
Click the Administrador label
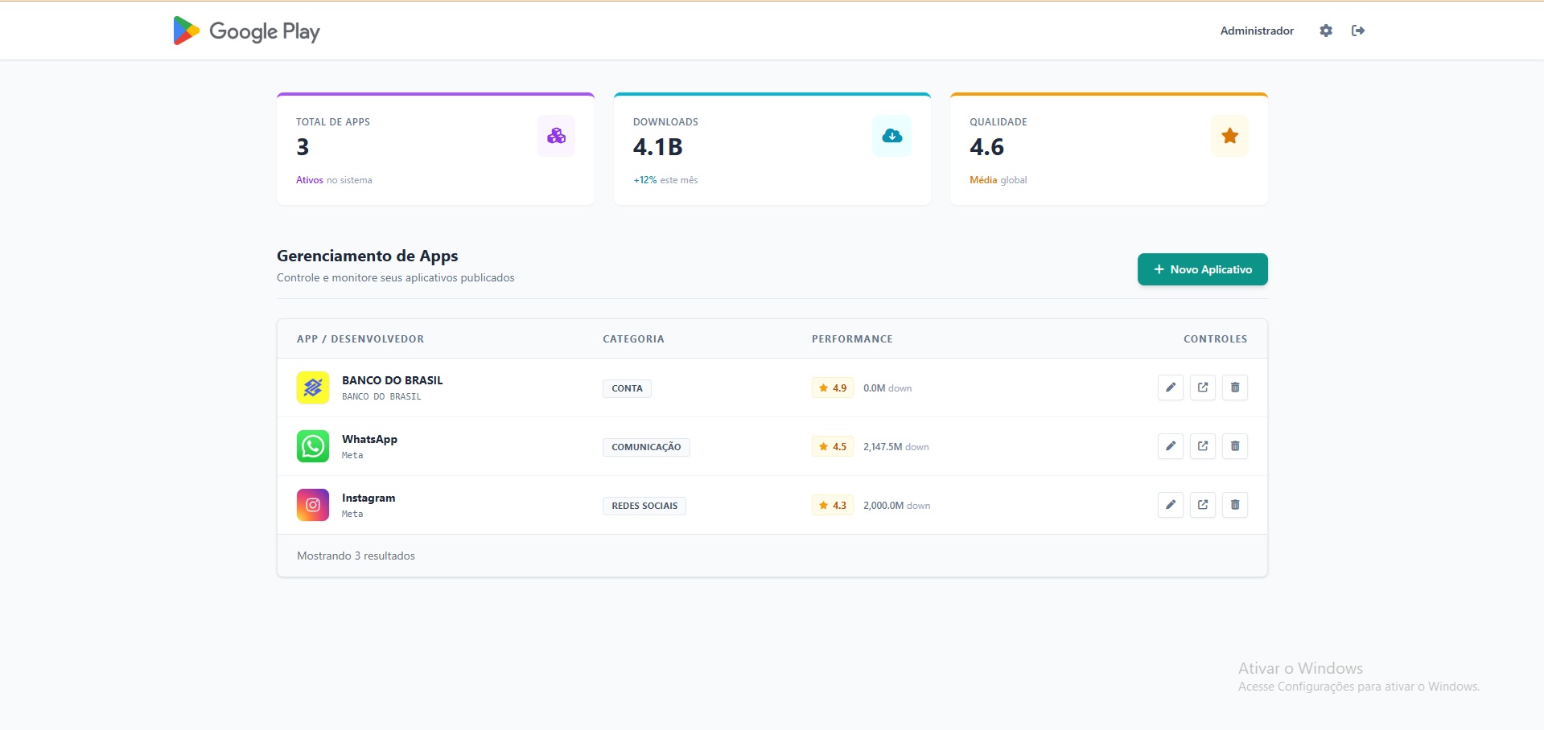tap(1256, 31)
